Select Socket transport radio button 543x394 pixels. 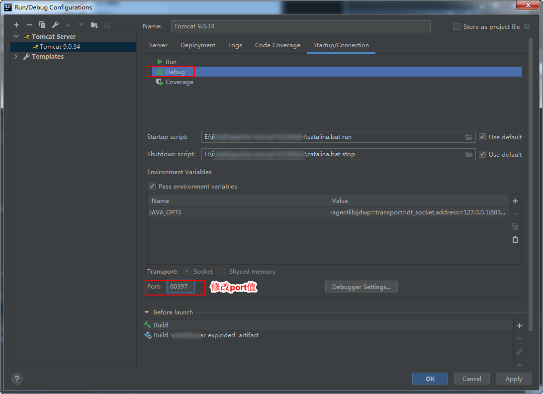pos(186,271)
